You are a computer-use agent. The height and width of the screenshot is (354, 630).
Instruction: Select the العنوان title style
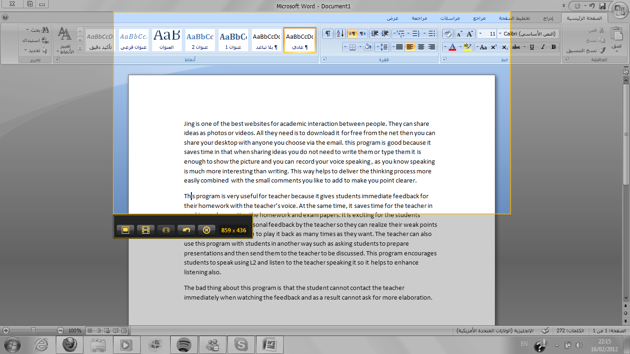[166, 41]
